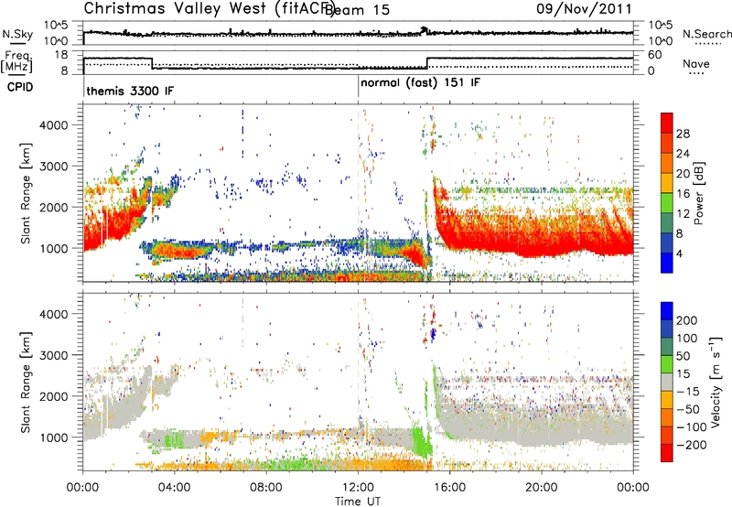Click the 08:00 time tick label
The width and height of the screenshot is (732, 507).
pyautogui.click(x=266, y=488)
